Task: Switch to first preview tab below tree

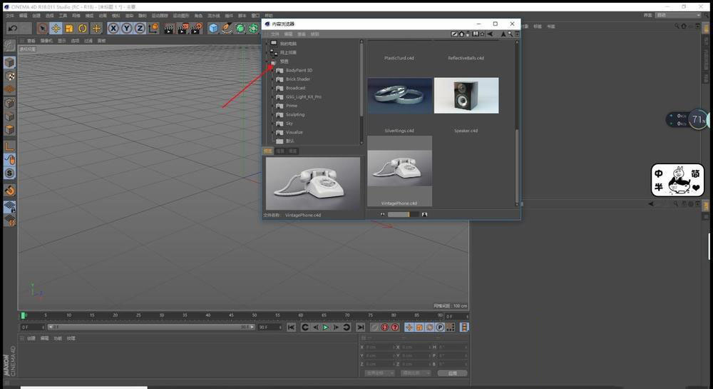Action: click(x=268, y=151)
